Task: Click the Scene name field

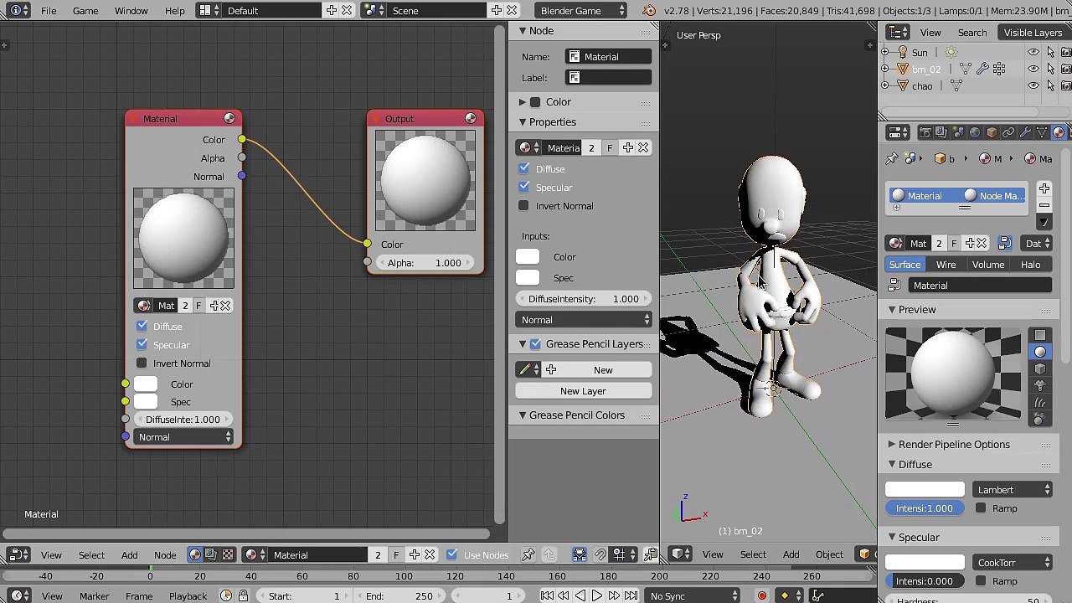Action: coord(435,11)
